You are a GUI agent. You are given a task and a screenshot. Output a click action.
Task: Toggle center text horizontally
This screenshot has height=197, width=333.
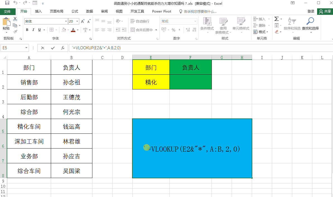pos(103,30)
